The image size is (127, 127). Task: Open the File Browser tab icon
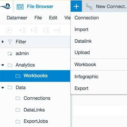coord(20,7)
